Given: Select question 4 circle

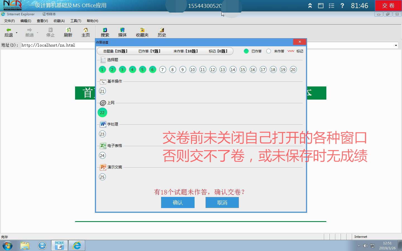Looking at the screenshot, I should (132, 70).
